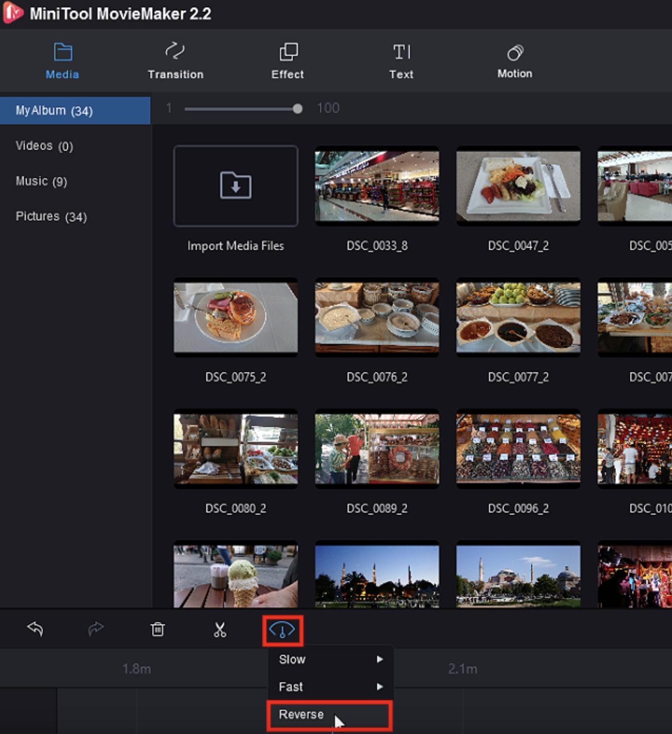Click the Undo arrow icon
Viewport: 672px width, 734px height.
(35, 629)
